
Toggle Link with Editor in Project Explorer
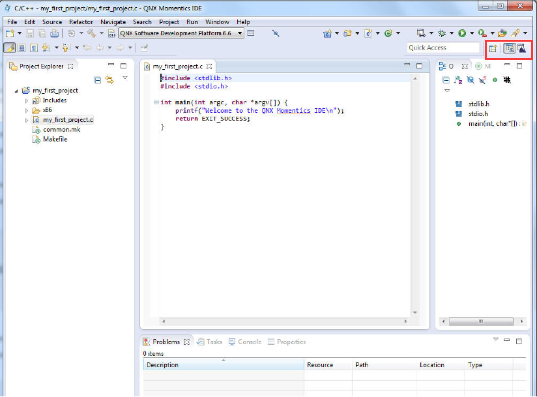coord(109,80)
